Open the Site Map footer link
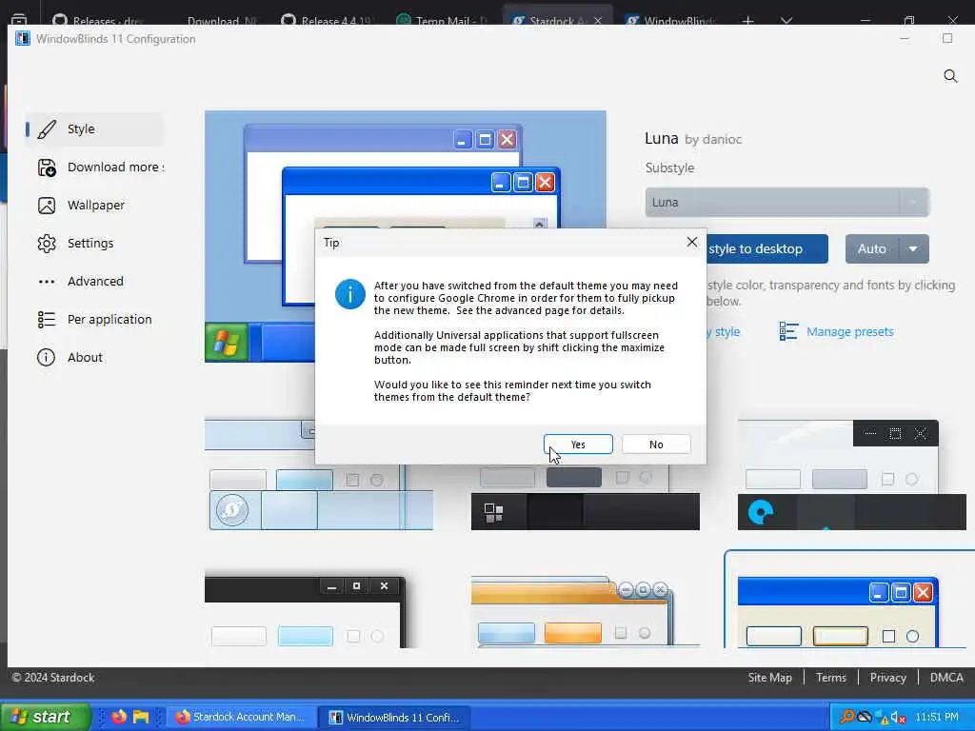975x731 pixels. (x=769, y=678)
